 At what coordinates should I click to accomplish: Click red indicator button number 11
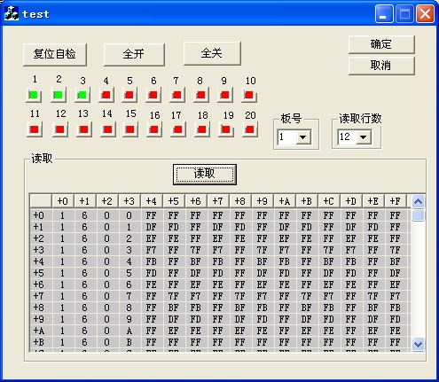coord(35,129)
